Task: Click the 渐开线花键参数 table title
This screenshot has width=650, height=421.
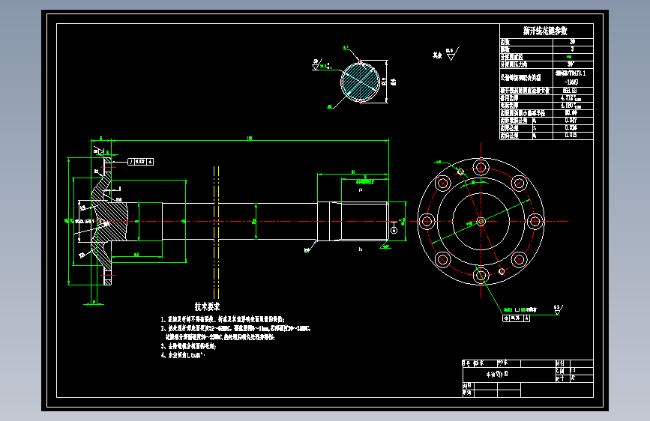Action: tap(545, 31)
